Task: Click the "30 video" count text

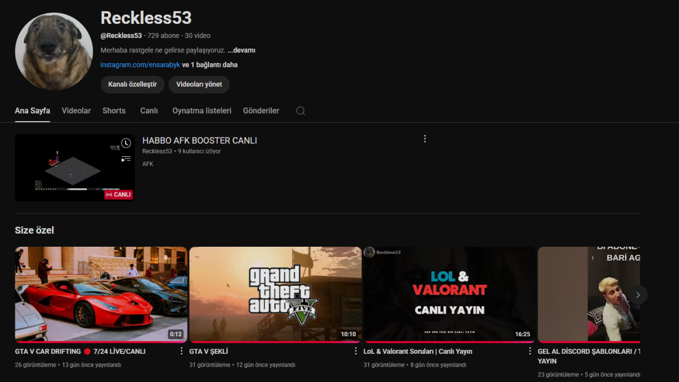Action: tap(197, 36)
